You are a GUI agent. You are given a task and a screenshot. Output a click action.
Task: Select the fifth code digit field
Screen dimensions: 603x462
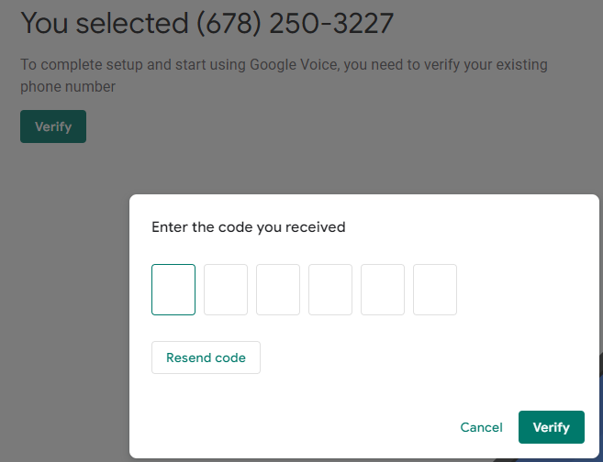(x=383, y=290)
